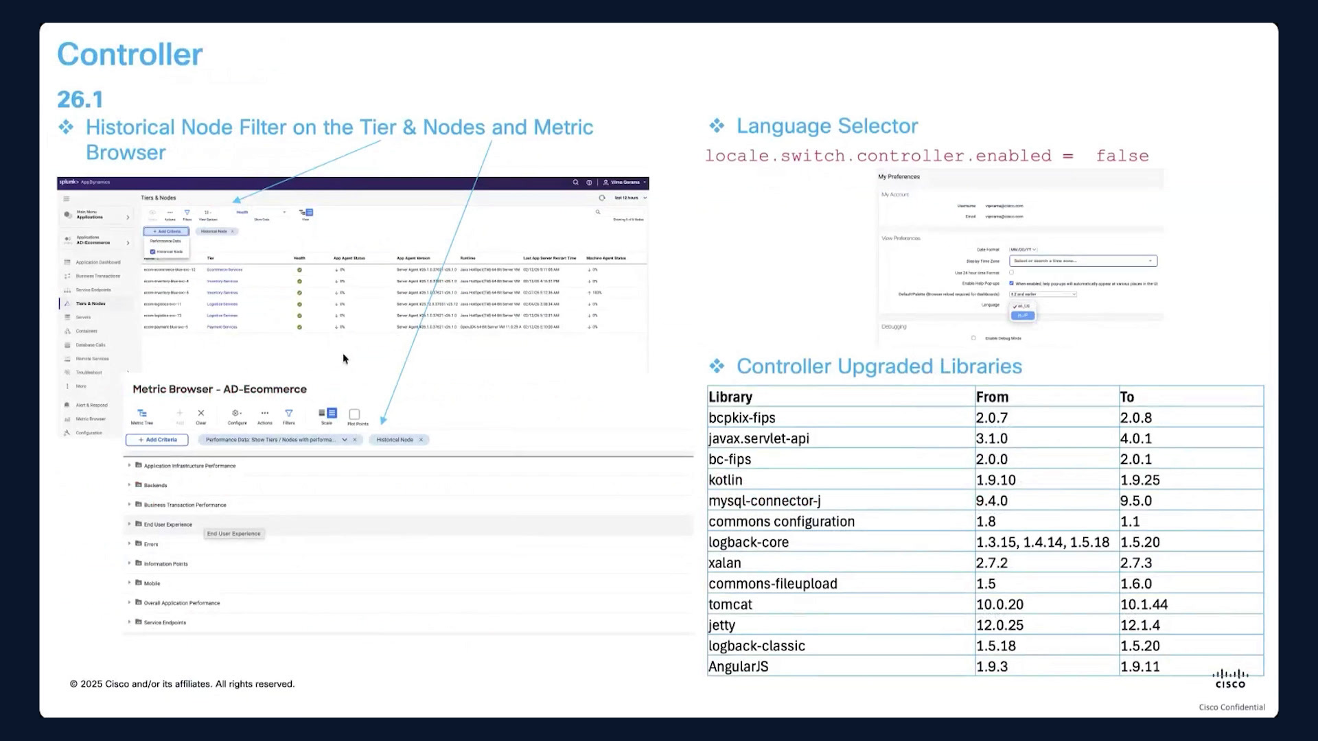
Task: Open the Configure gear icon
Action: pos(236,413)
